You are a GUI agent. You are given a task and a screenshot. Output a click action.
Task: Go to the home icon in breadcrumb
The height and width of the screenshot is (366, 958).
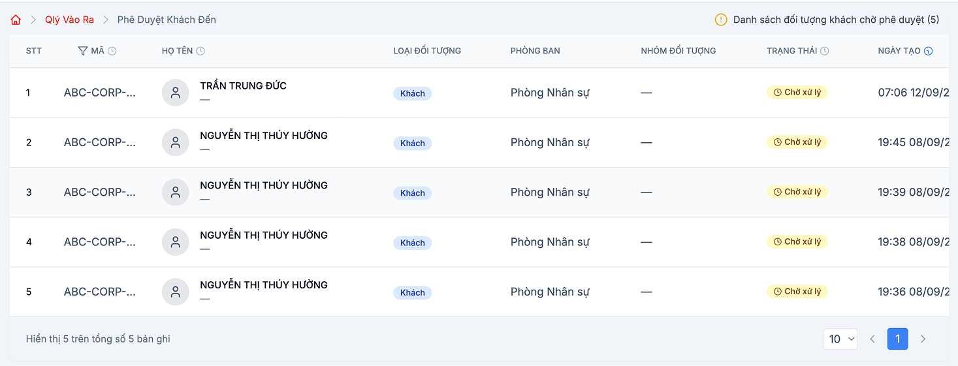click(16, 20)
